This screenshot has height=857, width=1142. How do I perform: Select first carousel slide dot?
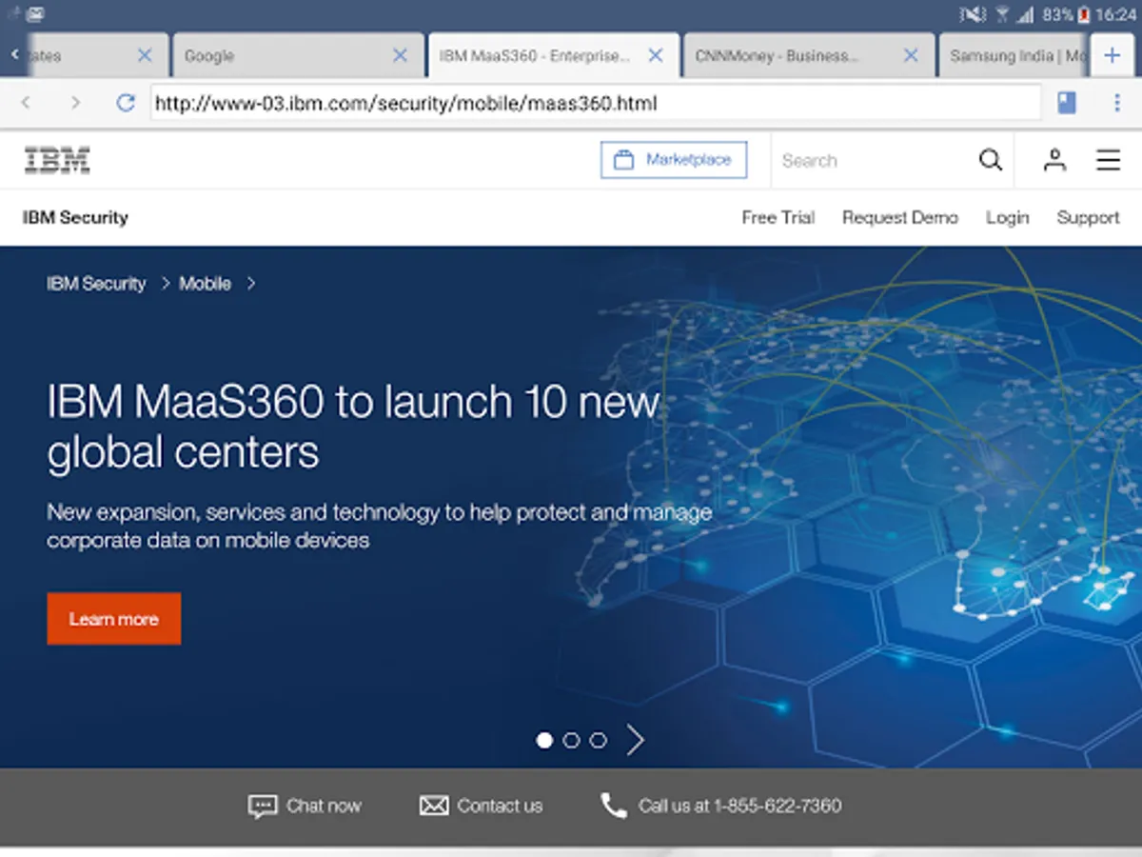coord(544,740)
